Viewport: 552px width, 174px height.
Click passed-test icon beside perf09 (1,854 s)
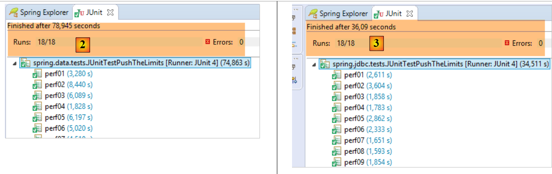point(336,162)
